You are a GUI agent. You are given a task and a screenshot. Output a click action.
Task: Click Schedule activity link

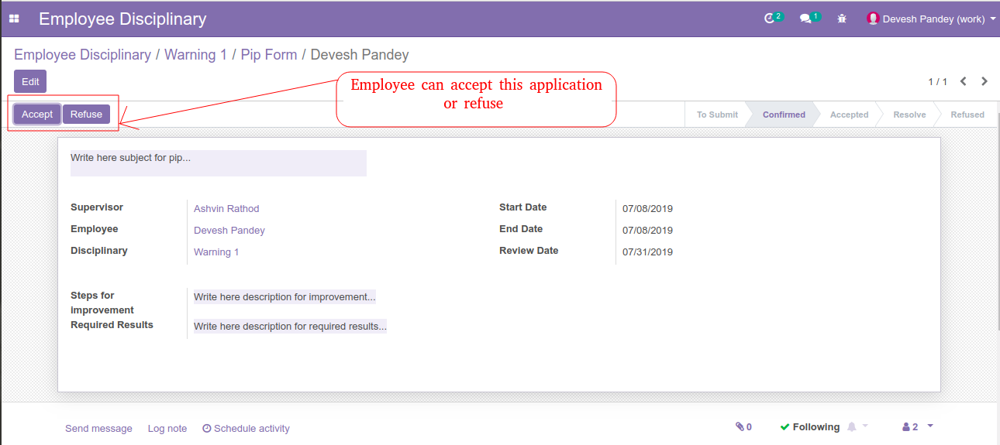(x=246, y=428)
